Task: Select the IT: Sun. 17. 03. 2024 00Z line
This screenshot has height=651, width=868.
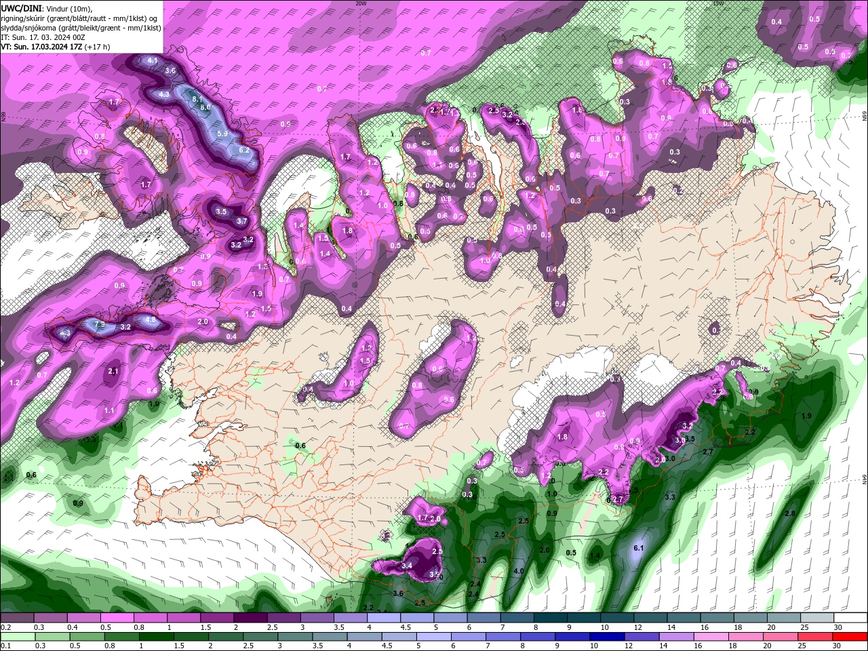Action: 43,37
